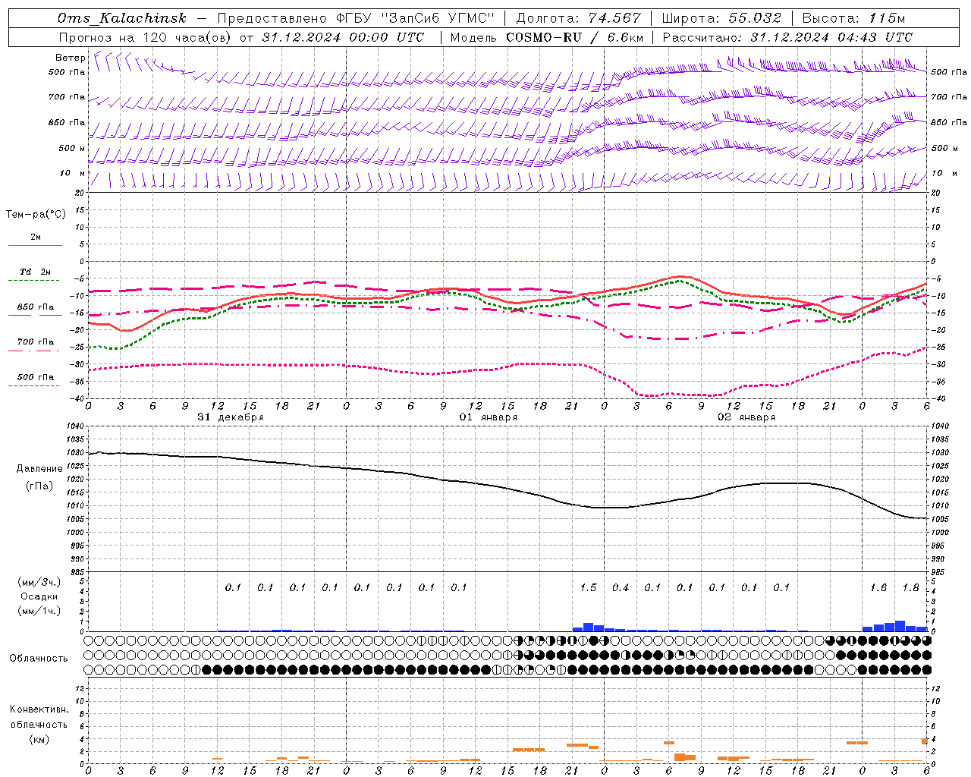Select the Td 2м dew point legend
The height and width of the screenshot is (777, 971).
[x=35, y=275]
